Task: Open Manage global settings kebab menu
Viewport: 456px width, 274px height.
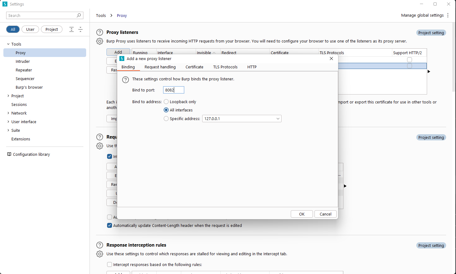Action: point(448,15)
